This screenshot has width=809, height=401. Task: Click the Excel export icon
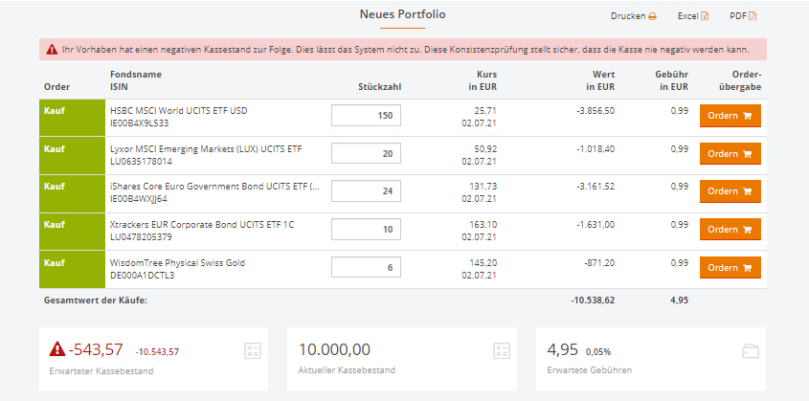(x=705, y=16)
